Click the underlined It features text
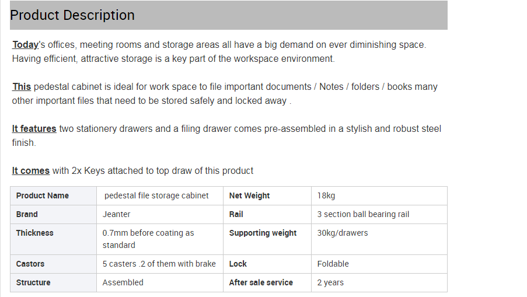The height and width of the screenshot is (297, 527). coord(34,129)
